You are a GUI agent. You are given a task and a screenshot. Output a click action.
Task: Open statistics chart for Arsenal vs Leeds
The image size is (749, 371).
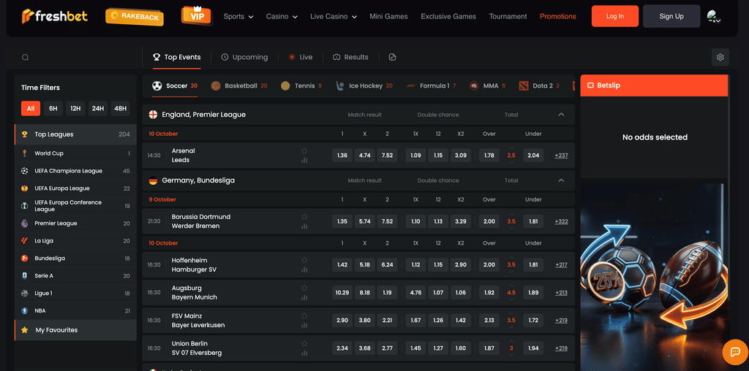pos(304,160)
